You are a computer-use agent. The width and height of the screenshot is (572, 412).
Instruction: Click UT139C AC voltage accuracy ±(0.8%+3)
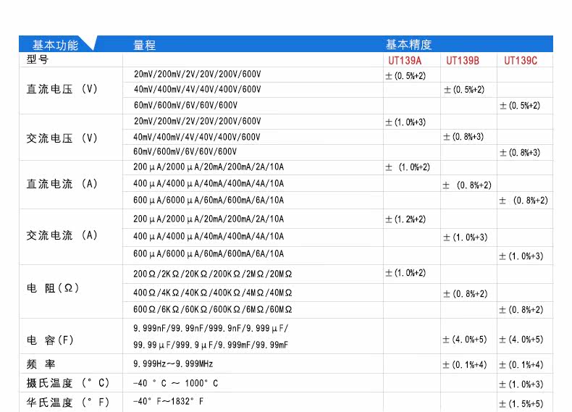(x=519, y=153)
